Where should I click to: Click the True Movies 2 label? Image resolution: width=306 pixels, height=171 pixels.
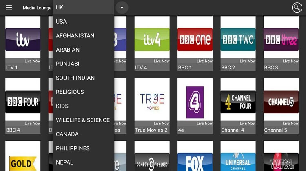click(x=151, y=130)
